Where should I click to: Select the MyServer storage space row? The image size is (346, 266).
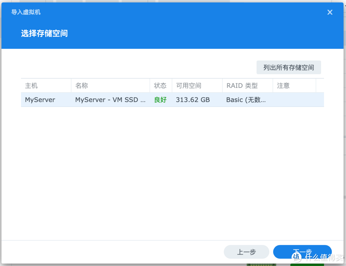pos(128,100)
